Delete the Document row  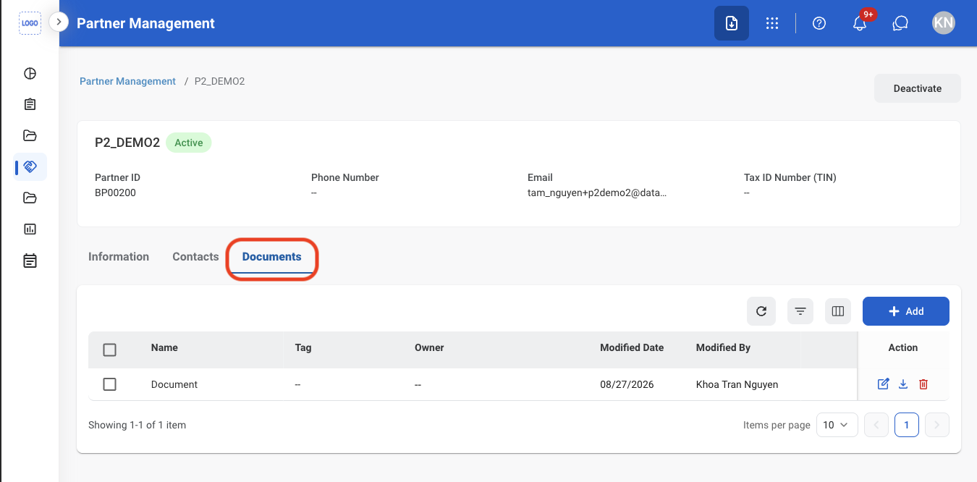pyautogui.click(x=923, y=384)
